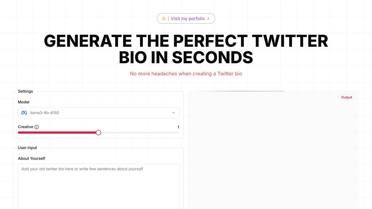The height and width of the screenshot is (209, 372).
Task: Click the User Input section legend
Action: 28,148
